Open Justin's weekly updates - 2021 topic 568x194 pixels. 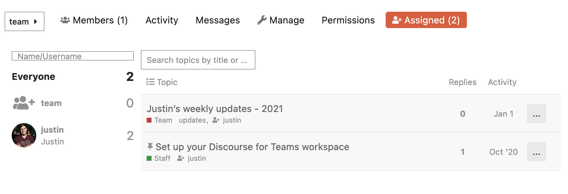[215, 108]
